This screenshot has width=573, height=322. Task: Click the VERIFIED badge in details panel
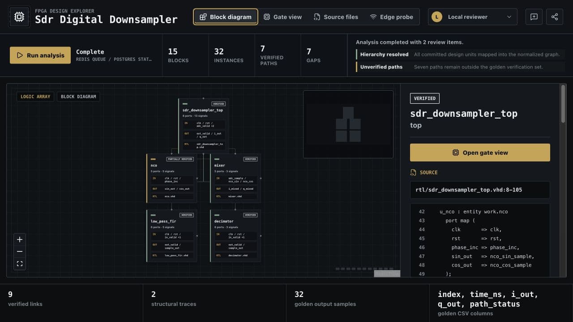425,98
